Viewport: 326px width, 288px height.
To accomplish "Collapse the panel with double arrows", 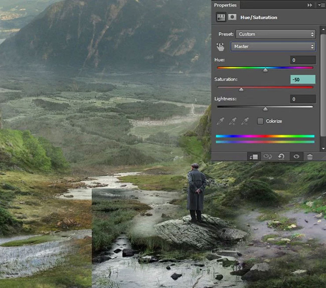I will pyautogui.click(x=309, y=5).
